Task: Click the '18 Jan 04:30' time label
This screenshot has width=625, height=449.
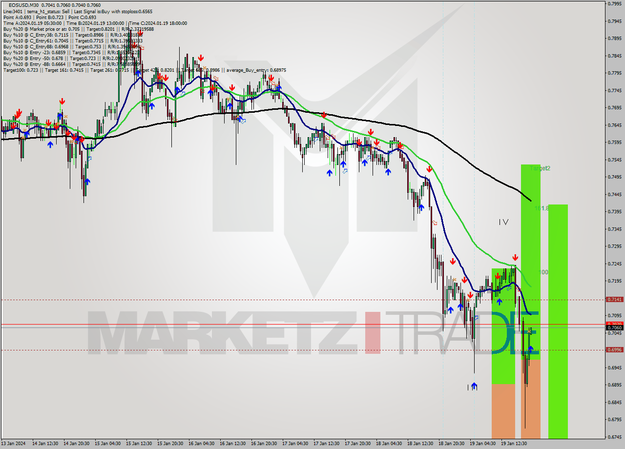Action: point(389,444)
